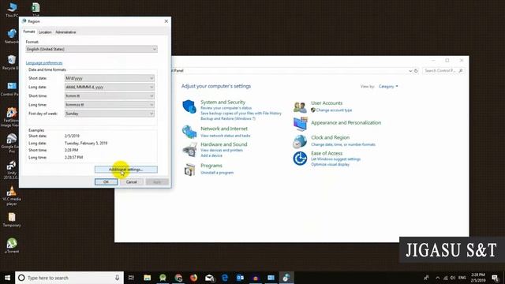Click the Language preferences link
The image size is (505, 284).
(x=44, y=63)
